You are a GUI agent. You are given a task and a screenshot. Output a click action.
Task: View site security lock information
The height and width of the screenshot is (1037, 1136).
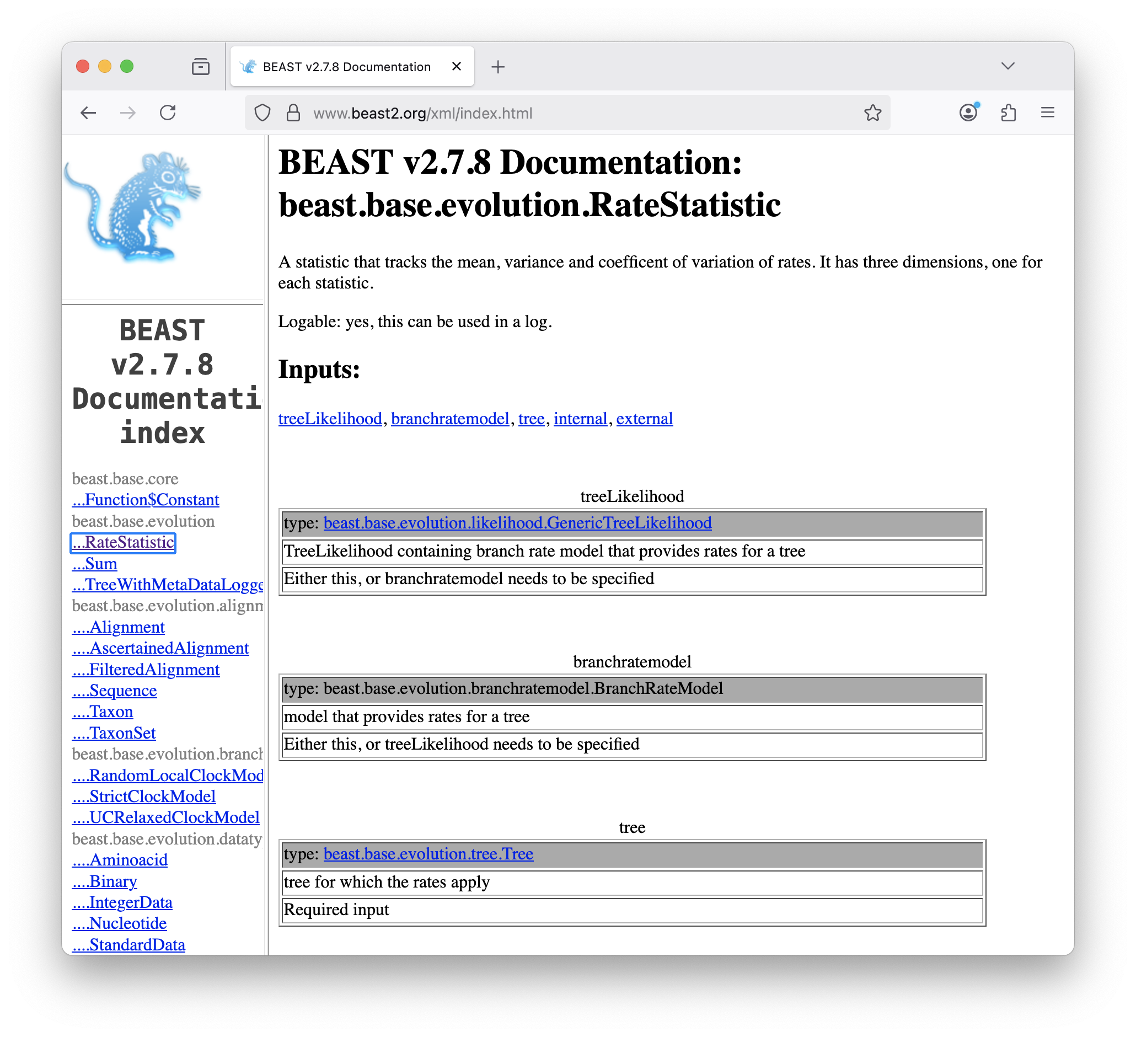click(x=293, y=113)
